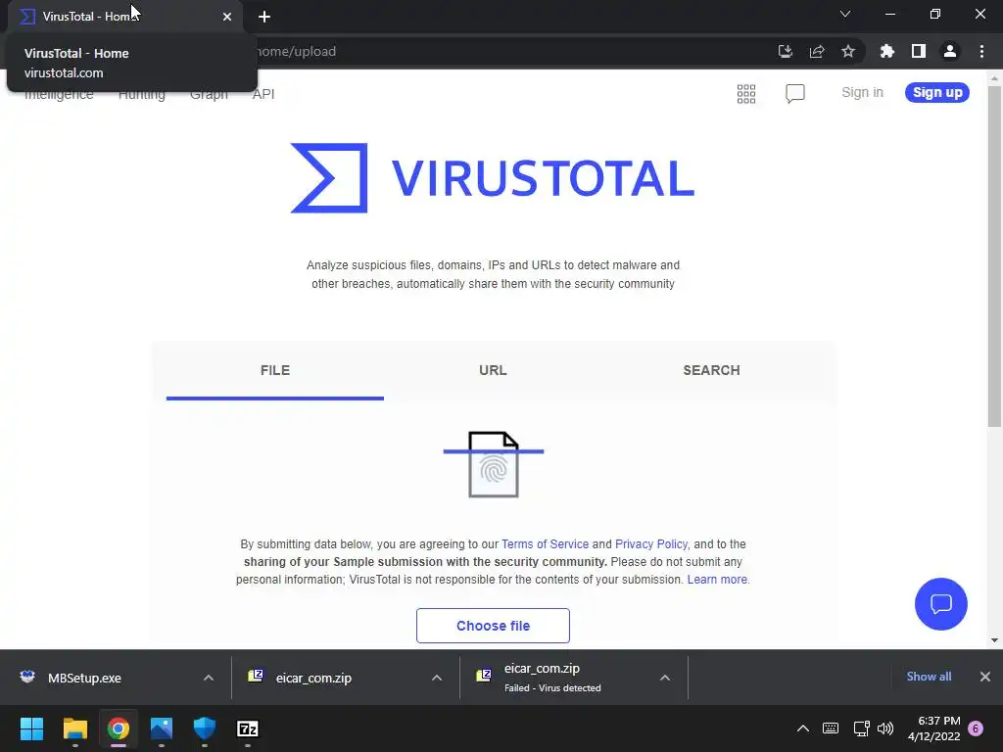Open the first eicar_com.zip download

click(x=313, y=678)
